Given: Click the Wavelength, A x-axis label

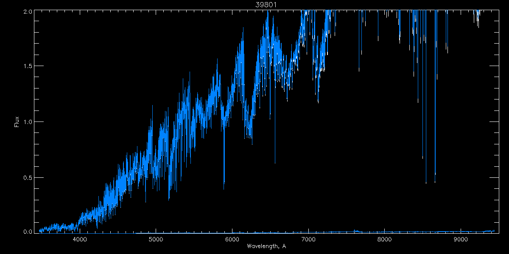Looking at the screenshot, I should (x=266, y=246).
